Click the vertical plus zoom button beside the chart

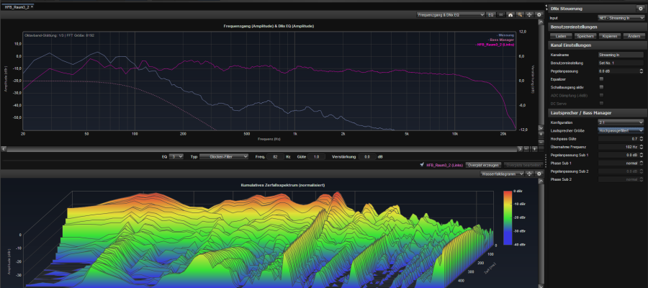pyautogui.click(x=541, y=135)
